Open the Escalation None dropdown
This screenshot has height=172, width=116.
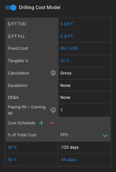pyautogui.click(x=85, y=85)
